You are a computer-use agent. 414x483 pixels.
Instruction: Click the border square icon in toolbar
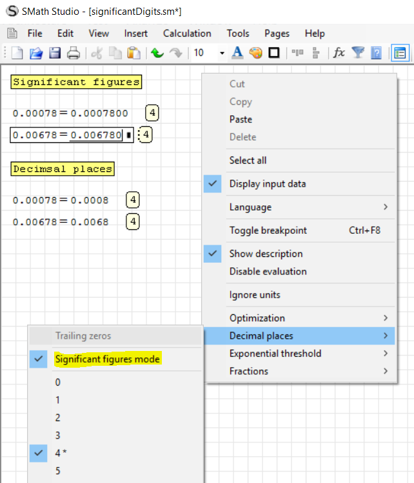pyautogui.click(x=274, y=53)
